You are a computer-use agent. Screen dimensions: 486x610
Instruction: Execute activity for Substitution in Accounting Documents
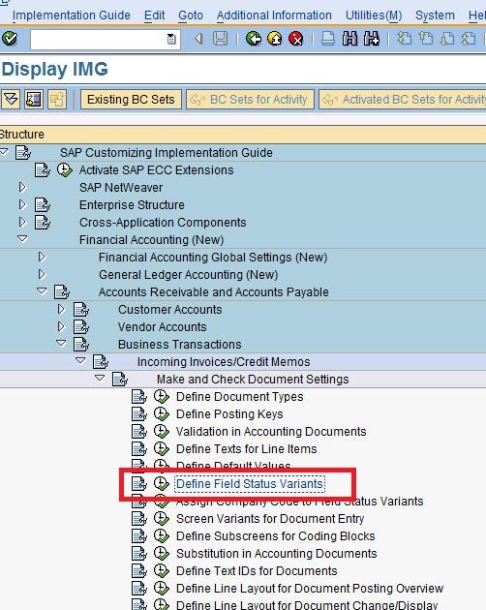tap(161, 553)
